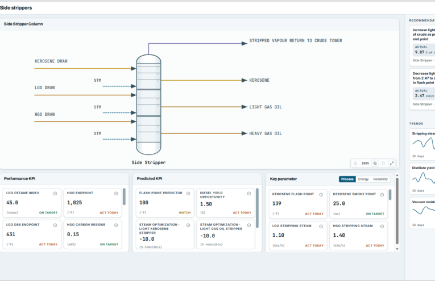Screen dimensions: 435x281
Task: Expand the diagram to fullscreen
Action: [392, 163]
